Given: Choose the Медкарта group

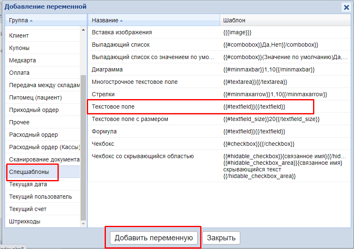Looking at the screenshot, I should click(22, 60).
